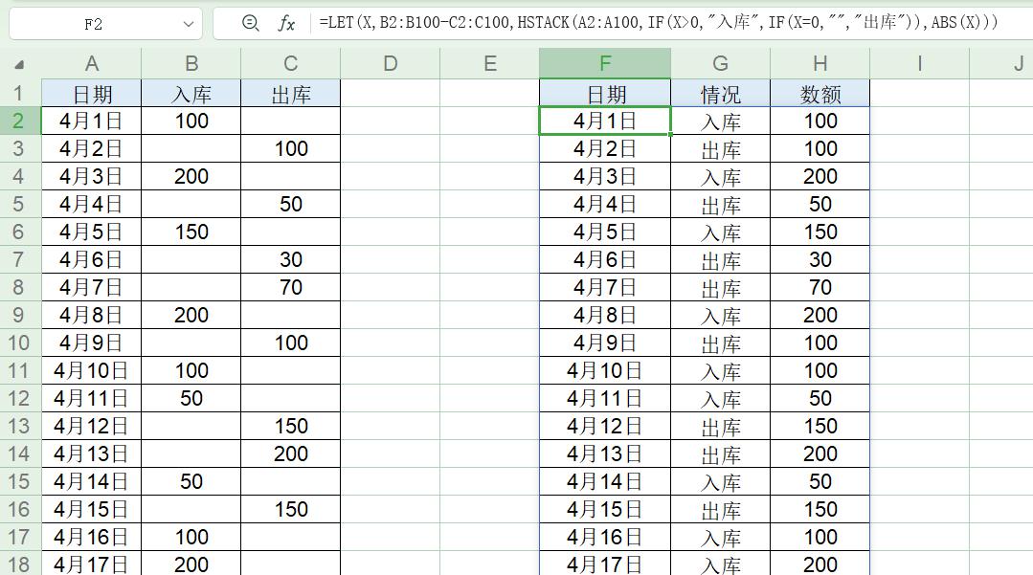This screenshot has width=1033, height=575.
Task: Select cell G6 showing 入库
Action: point(721,232)
